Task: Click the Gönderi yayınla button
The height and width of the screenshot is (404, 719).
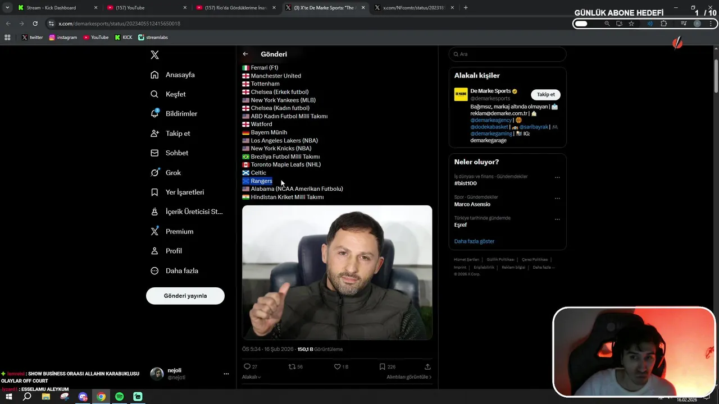Action: [x=185, y=296]
